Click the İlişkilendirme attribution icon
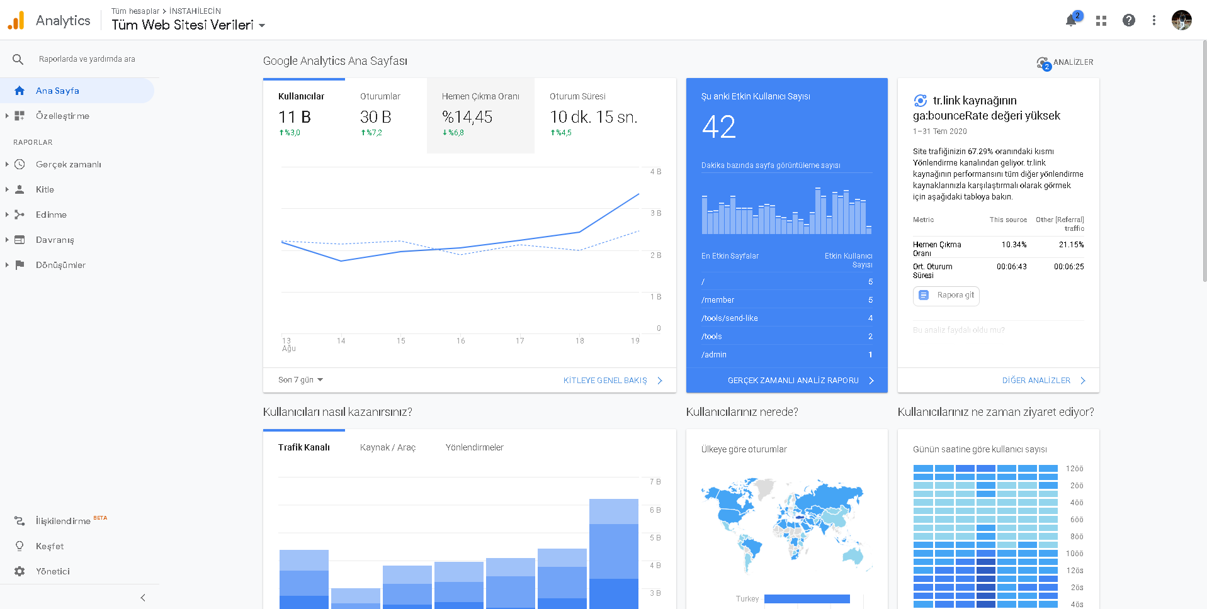 tap(20, 521)
